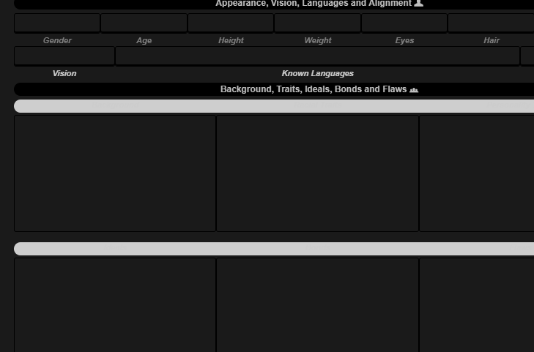Image resolution: width=534 pixels, height=352 pixels.
Task: Click the Weight label
Action: pyautogui.click(x=318, y=40)
